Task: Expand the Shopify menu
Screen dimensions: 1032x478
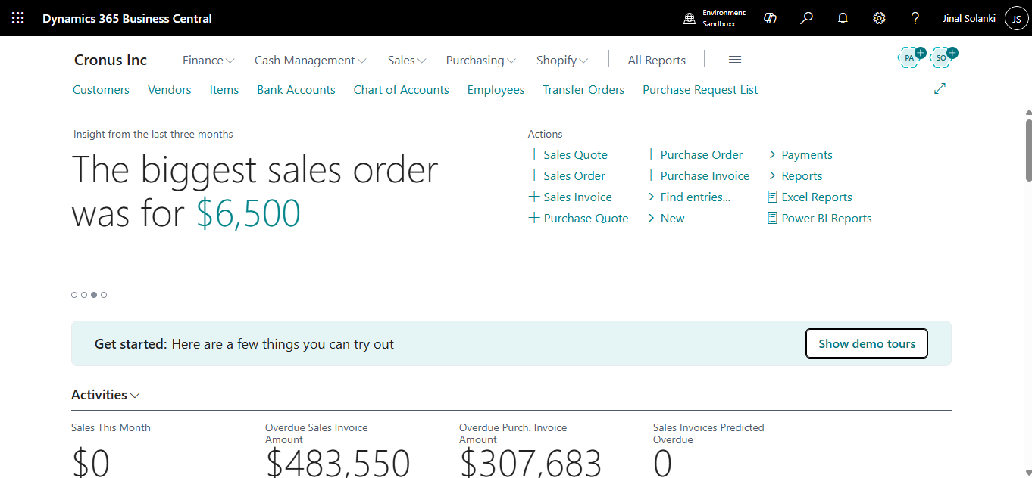Action: coord(561,60)
